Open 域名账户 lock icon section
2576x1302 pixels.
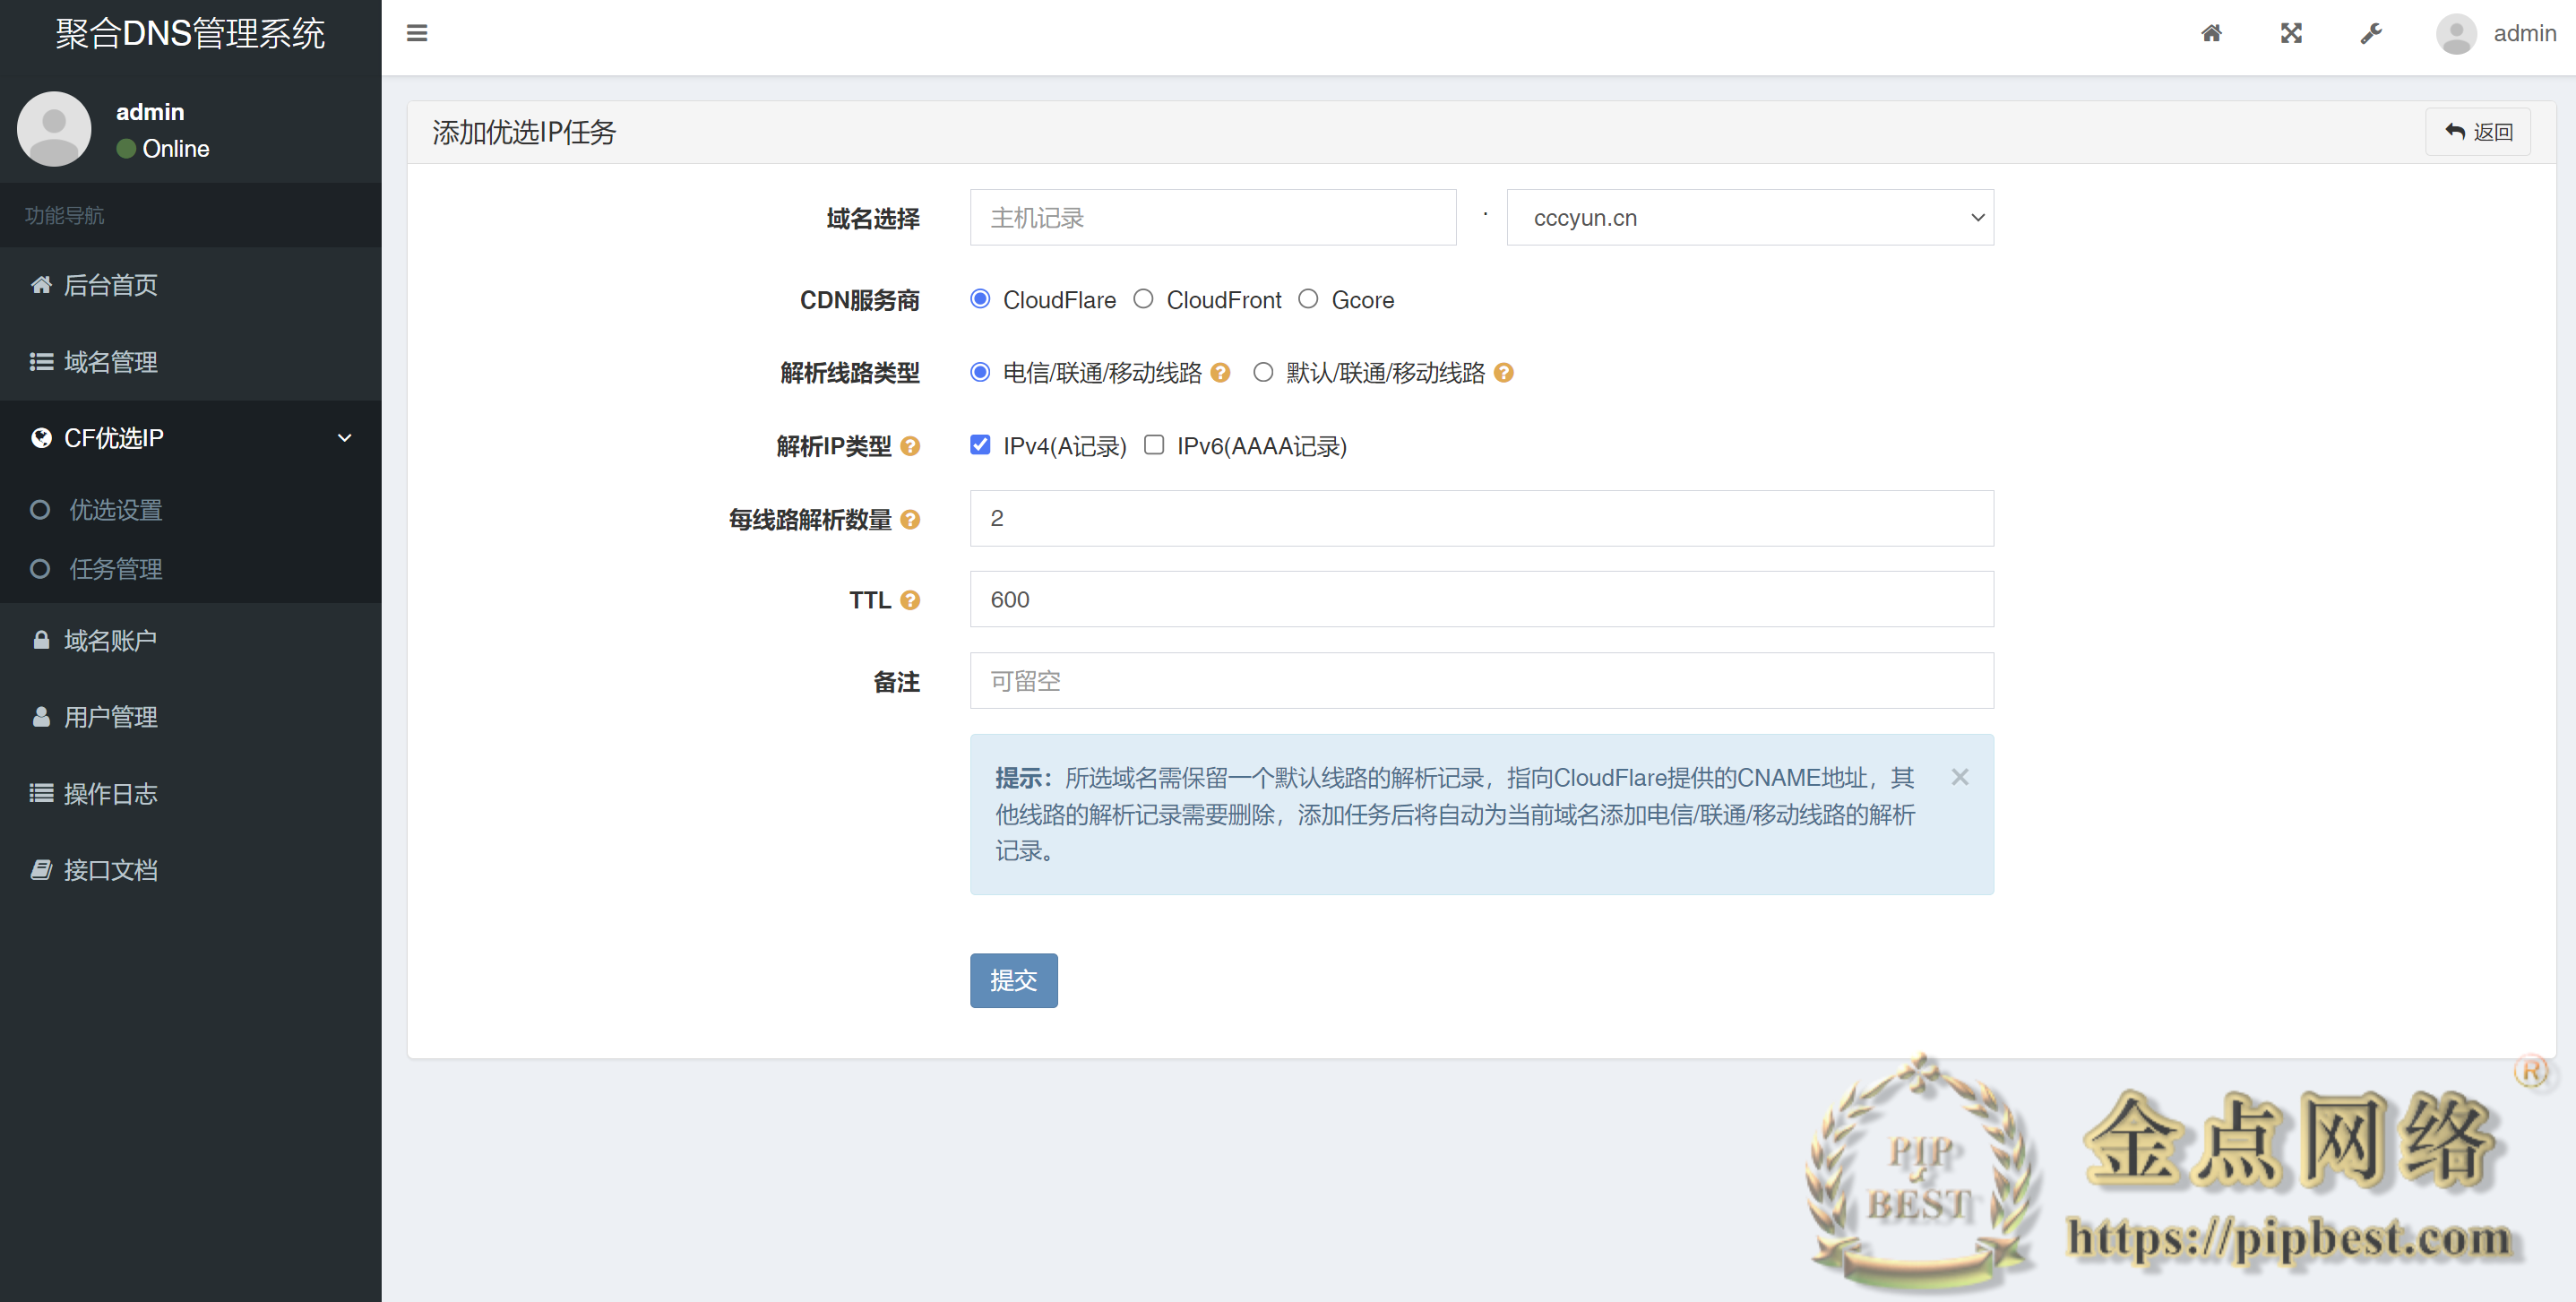pos(110,640)
